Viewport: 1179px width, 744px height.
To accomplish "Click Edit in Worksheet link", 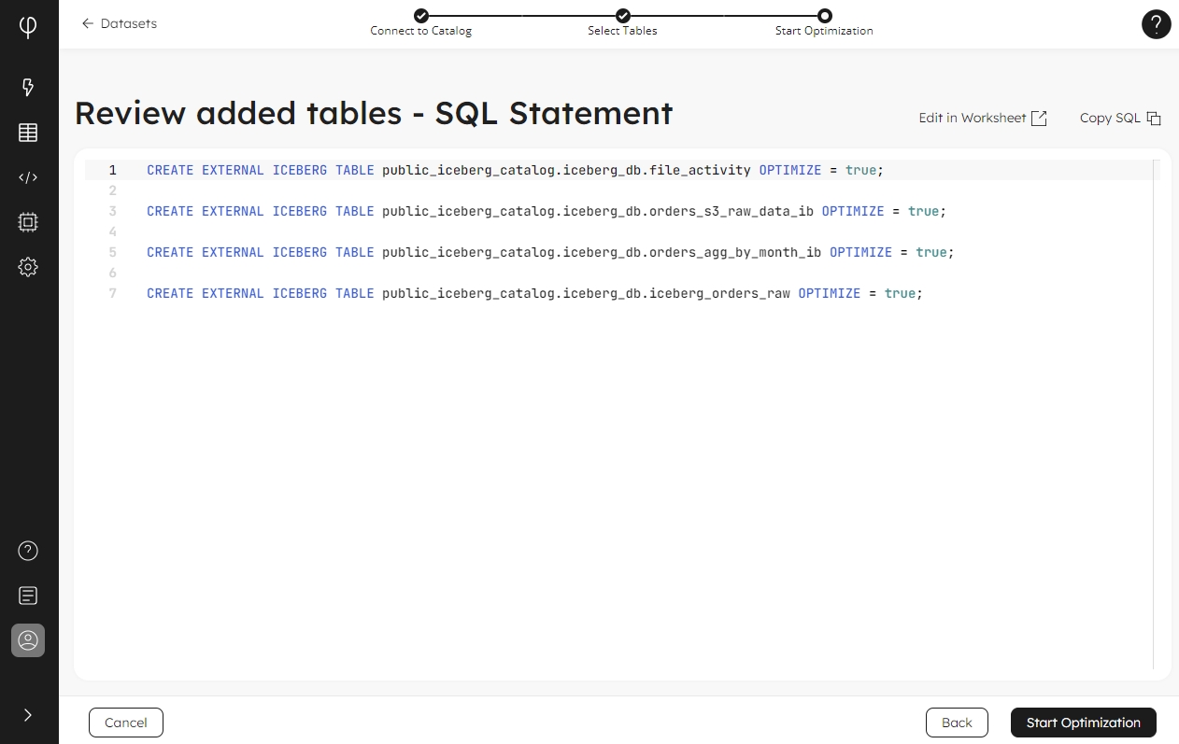I will tap(982, 118).
